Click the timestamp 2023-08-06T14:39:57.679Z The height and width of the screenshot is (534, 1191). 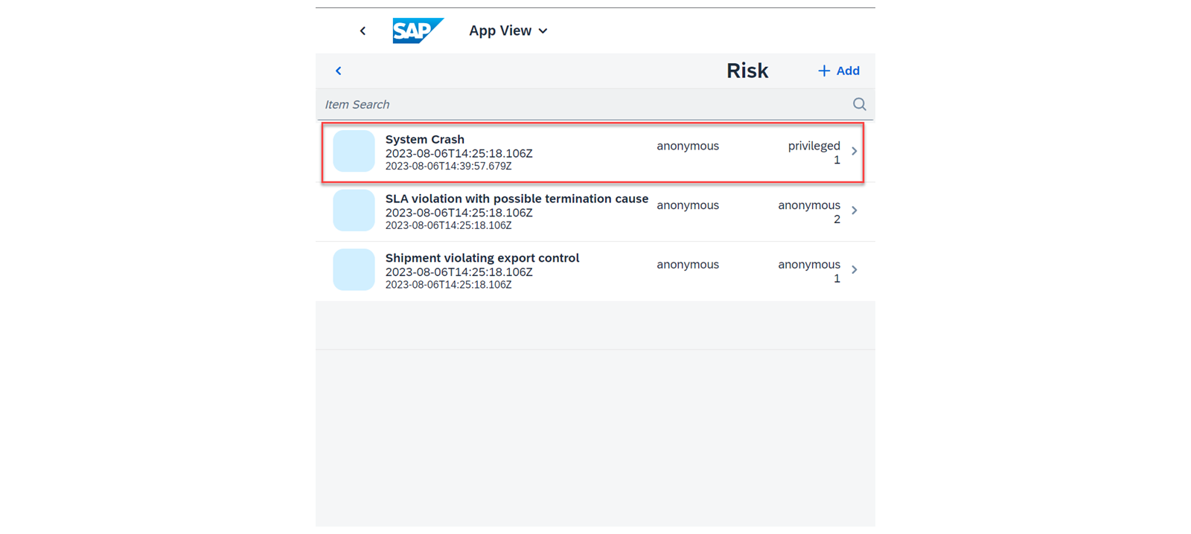pyautogui.click(x=448, y=166)
